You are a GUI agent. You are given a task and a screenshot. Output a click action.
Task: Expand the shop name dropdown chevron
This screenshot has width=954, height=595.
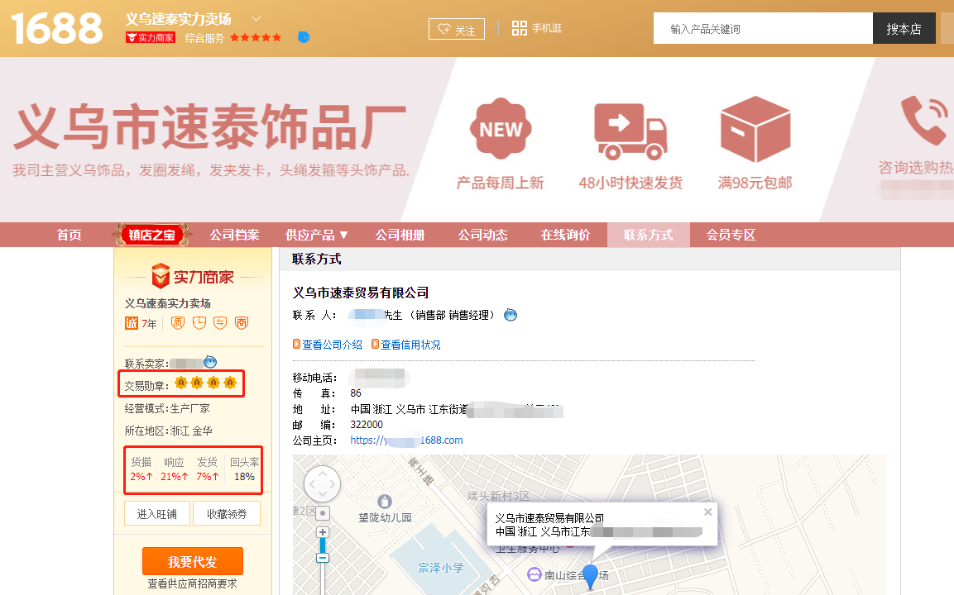[x=256, y=19]
